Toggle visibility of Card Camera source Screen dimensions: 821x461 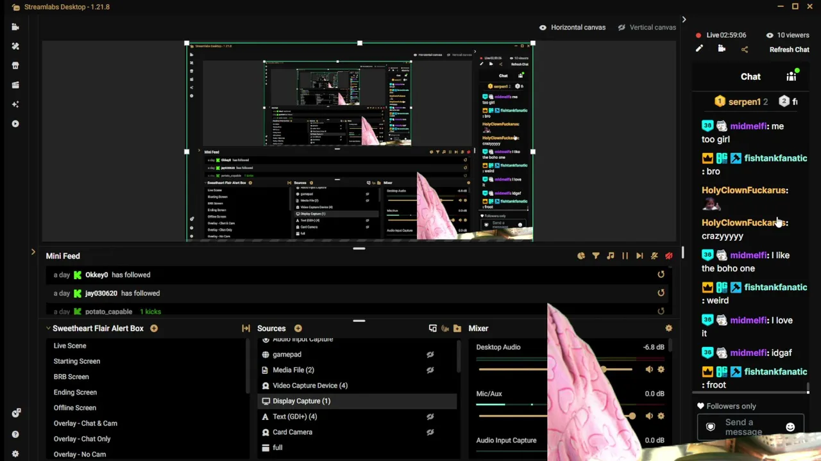[430, 432]
